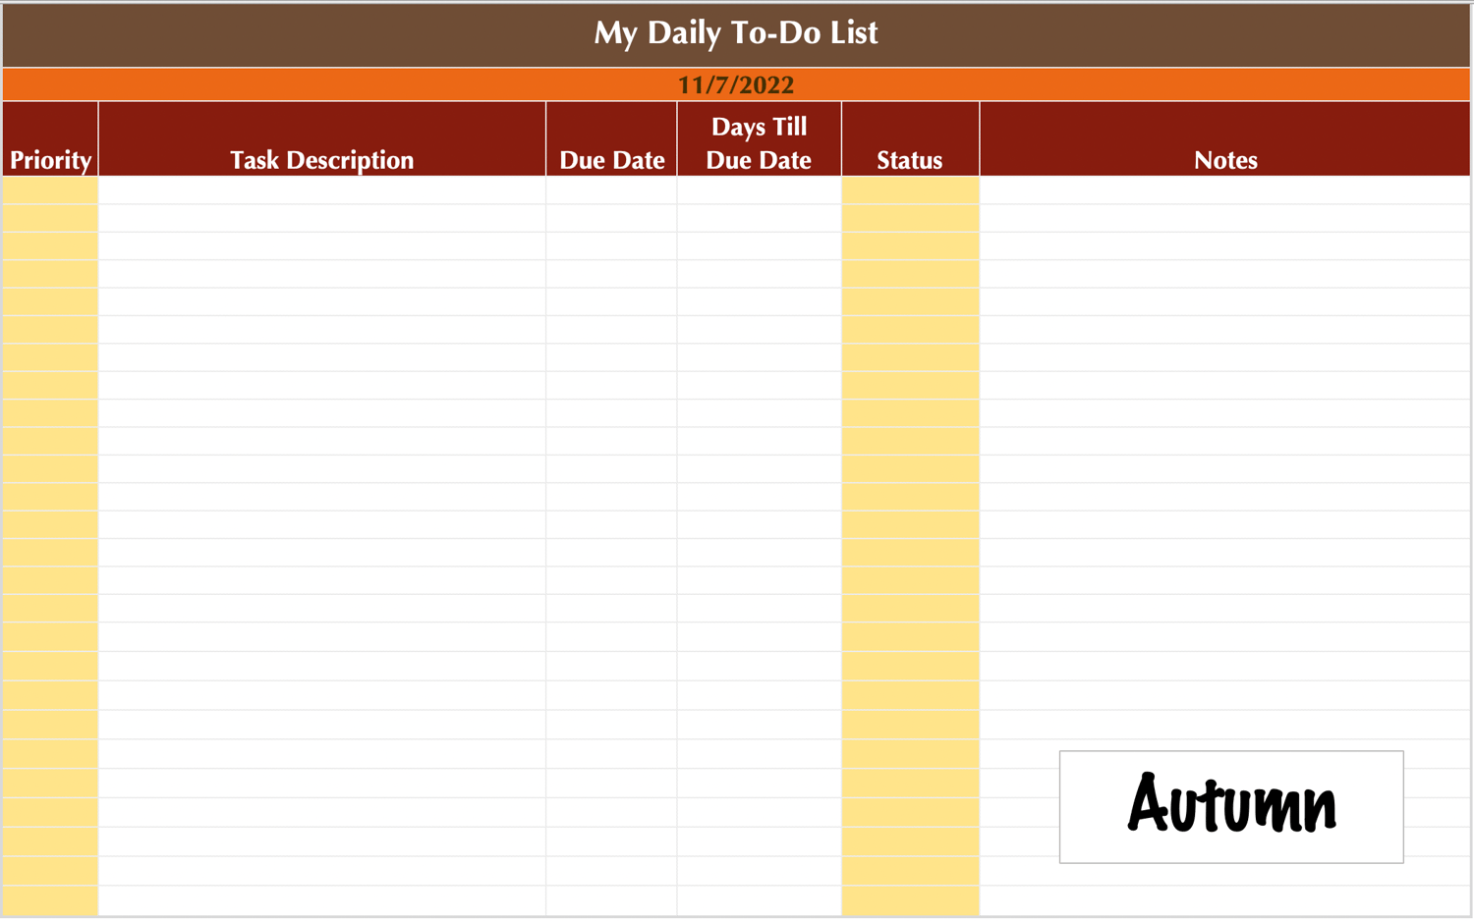1474x921 pixels.
Task: Click first yellow cell under Priority
Action: [50, 190]
